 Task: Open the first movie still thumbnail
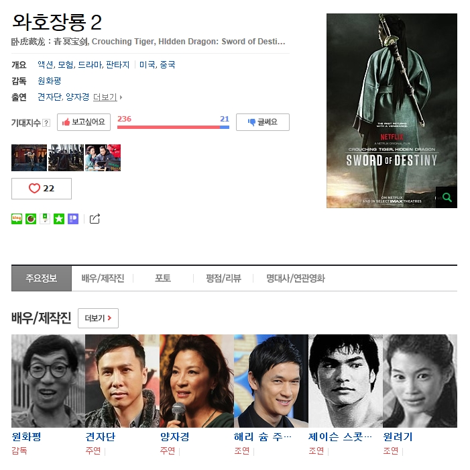(x=29, y=158)
